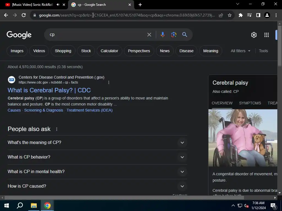Go to Google home via the Google logo
The height and width of the screenshot is (211, 282).
(19, 35)
